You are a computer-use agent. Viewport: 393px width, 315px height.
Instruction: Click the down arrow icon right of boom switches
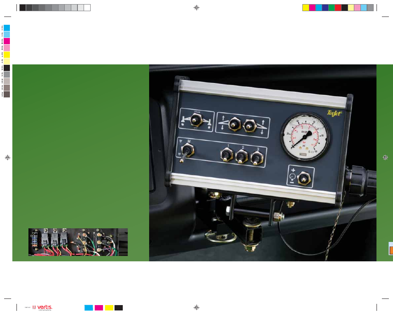click(262, 132)
